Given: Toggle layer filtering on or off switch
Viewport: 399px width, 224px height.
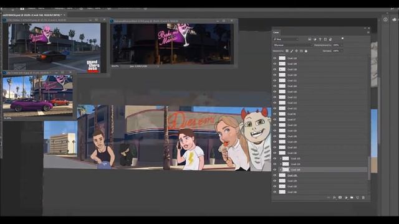Looking at the screenshot, I should coord(342,39).
